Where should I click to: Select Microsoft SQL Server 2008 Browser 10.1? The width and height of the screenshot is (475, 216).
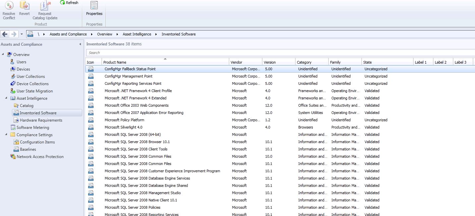[x=280, y=142]
